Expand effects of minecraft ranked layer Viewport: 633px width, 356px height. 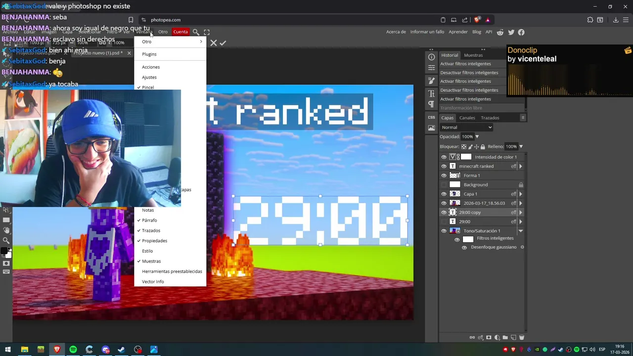point(520,166)
